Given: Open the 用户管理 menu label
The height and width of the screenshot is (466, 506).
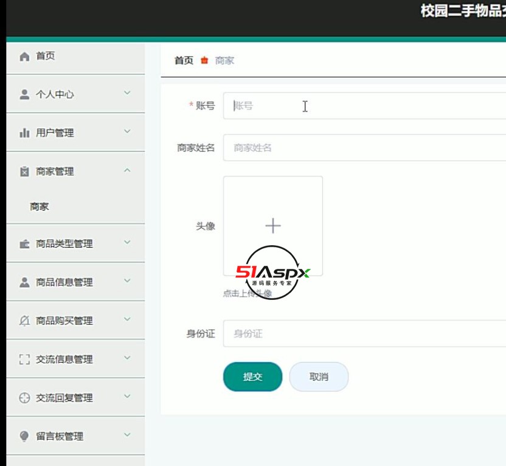Looking at the screenshot, I should pyautogui.click(x=55, y=133).
